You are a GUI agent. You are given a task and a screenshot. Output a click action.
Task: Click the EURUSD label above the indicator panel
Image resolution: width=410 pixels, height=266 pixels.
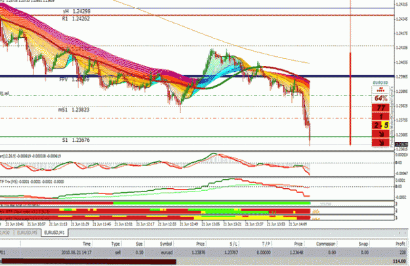coord(380,82)
